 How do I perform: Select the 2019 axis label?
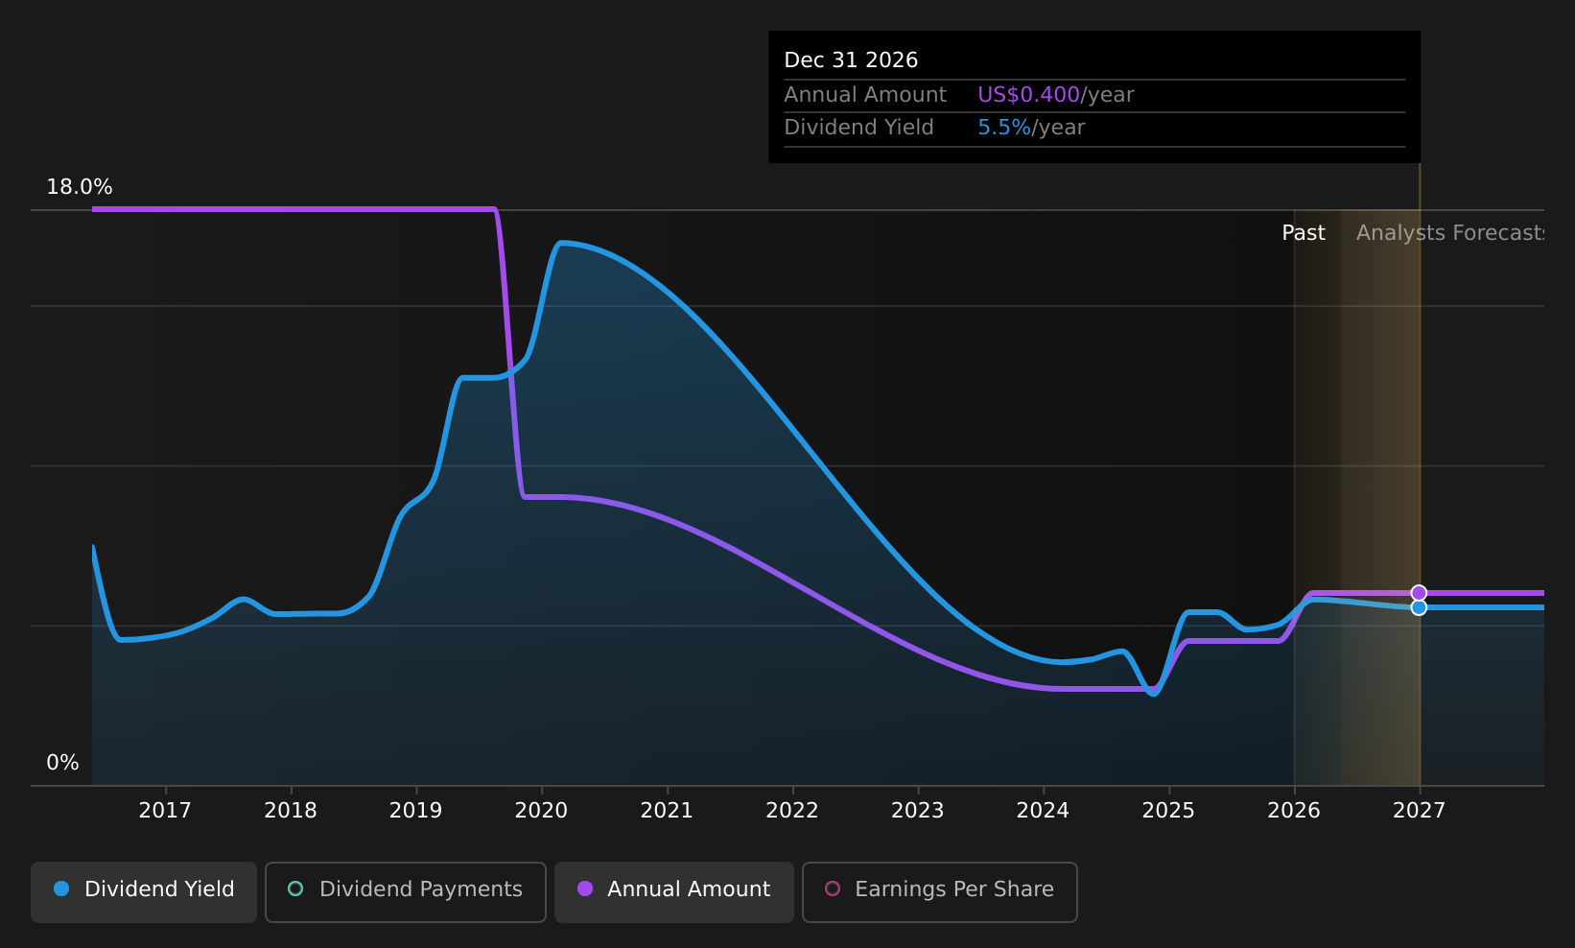pyautogui.click(x=416, y=811)
